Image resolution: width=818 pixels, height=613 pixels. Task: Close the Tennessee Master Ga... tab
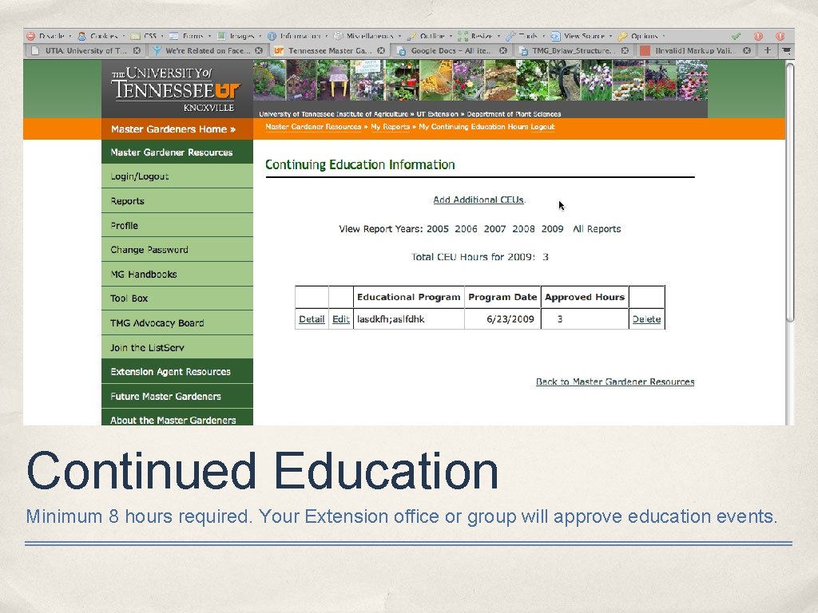point(381,50)
